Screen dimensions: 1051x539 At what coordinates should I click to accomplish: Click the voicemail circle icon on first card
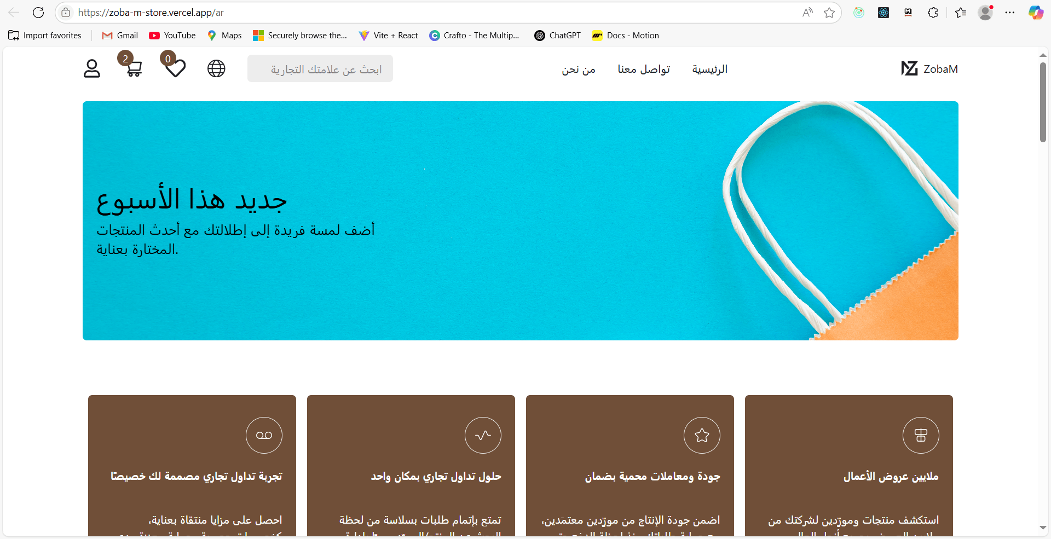[264, 435]
